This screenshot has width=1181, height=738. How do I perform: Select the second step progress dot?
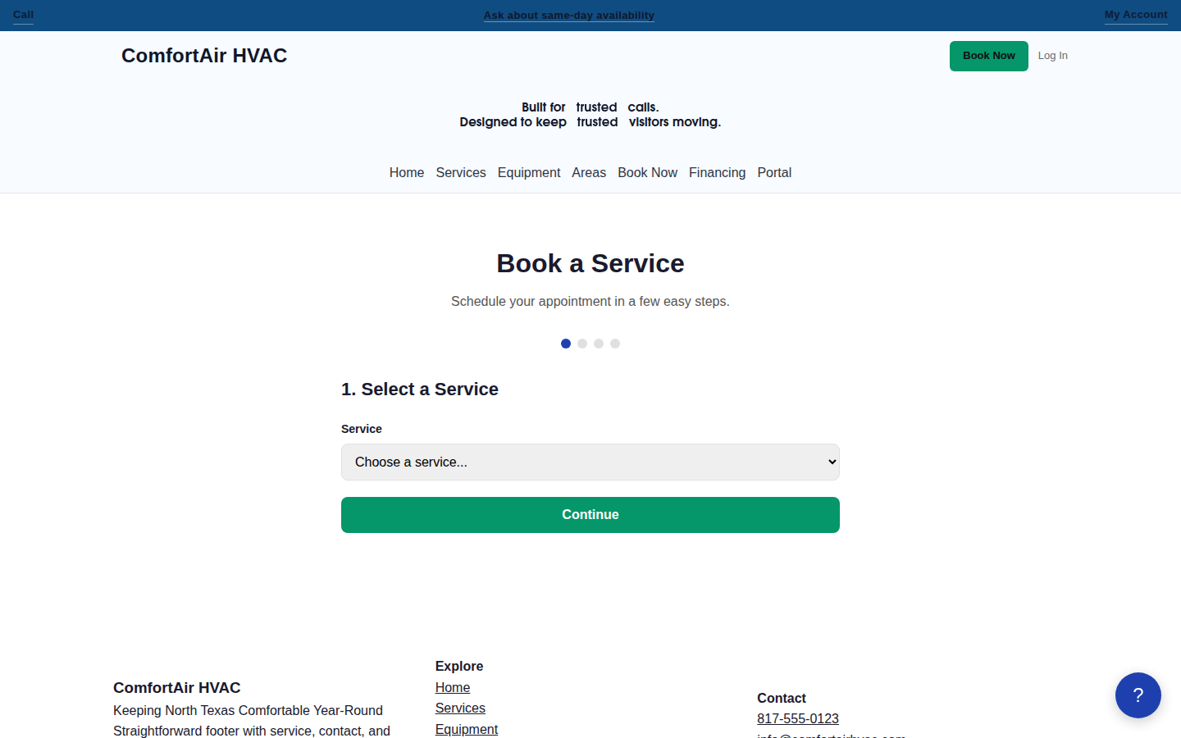pos(582,344)
